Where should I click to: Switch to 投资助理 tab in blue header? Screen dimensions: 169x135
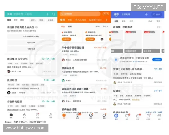126,14
